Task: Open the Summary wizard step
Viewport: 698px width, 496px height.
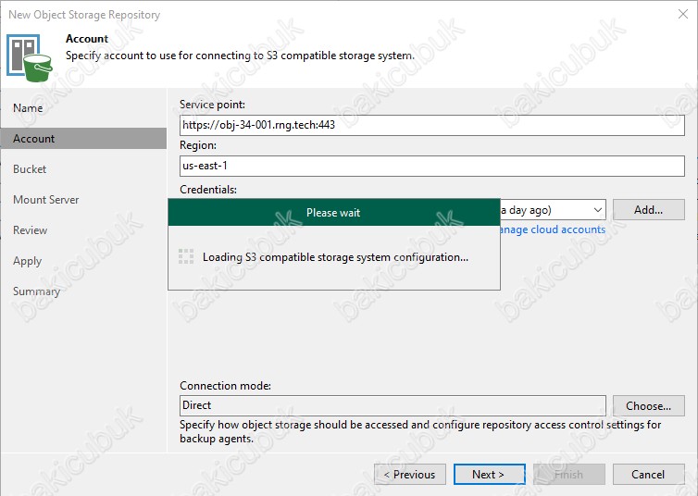Action: point(37,291)
